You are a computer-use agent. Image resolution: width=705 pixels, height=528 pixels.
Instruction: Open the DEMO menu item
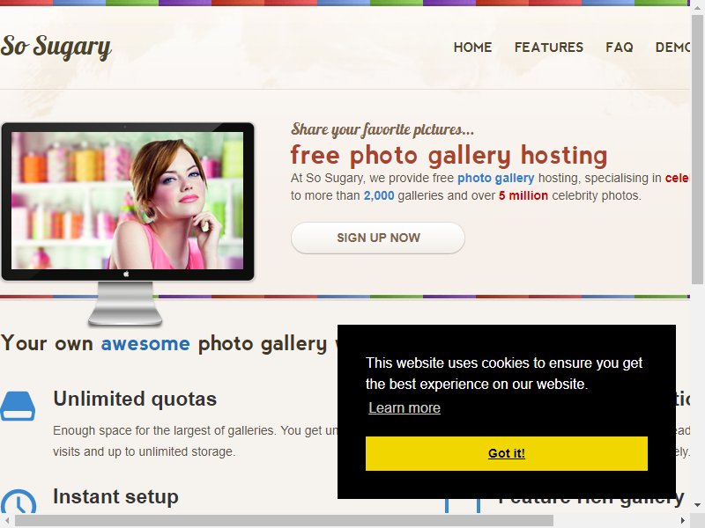[x=672, y=48]
